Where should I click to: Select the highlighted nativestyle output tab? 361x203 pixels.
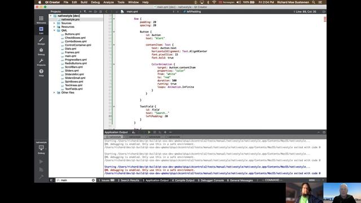[114, 137]
